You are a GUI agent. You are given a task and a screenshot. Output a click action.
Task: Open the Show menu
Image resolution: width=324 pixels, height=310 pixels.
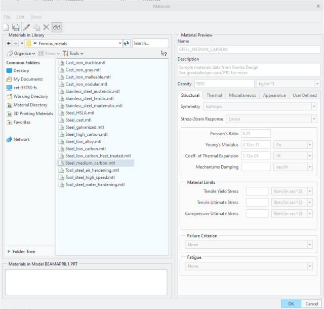(36, 17)
